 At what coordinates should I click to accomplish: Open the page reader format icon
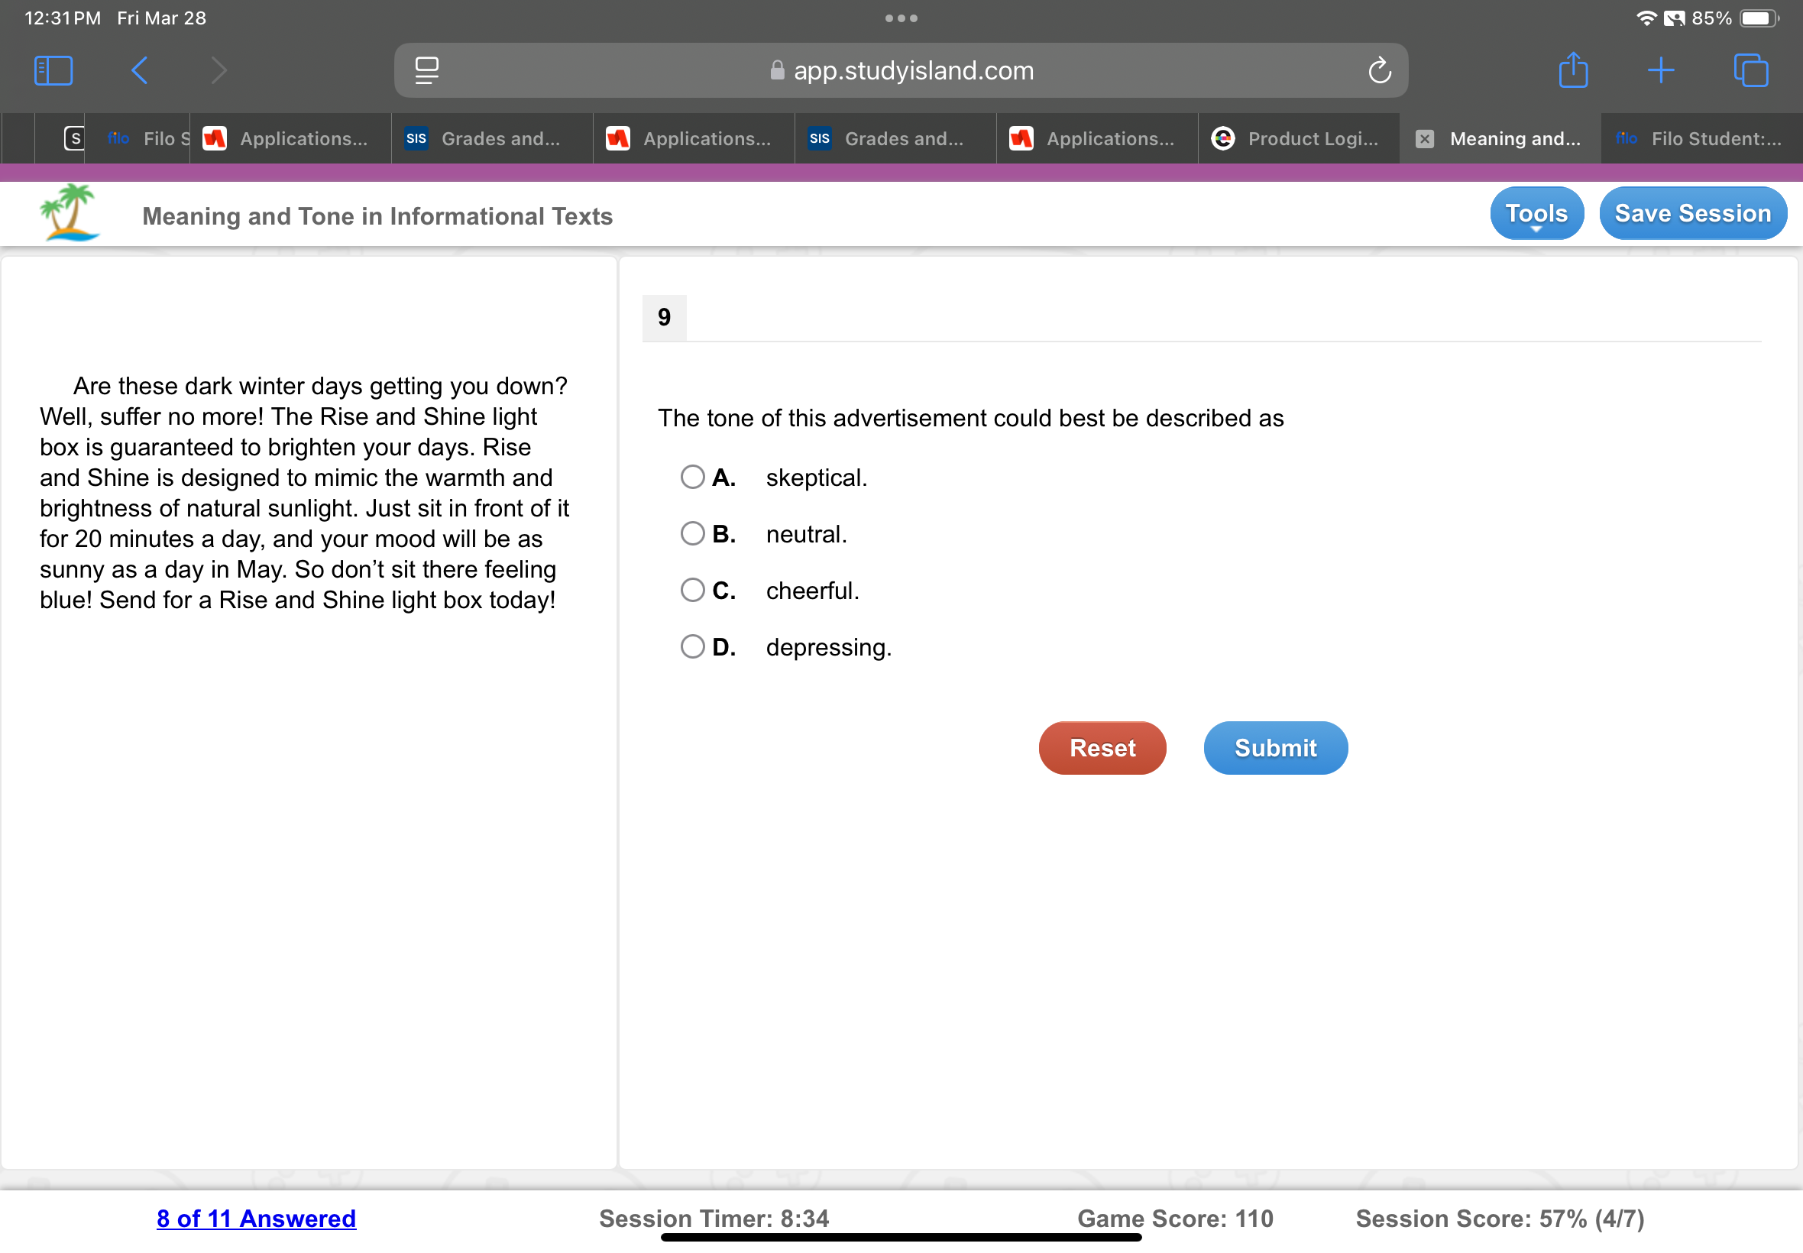[x=427, y=70]
